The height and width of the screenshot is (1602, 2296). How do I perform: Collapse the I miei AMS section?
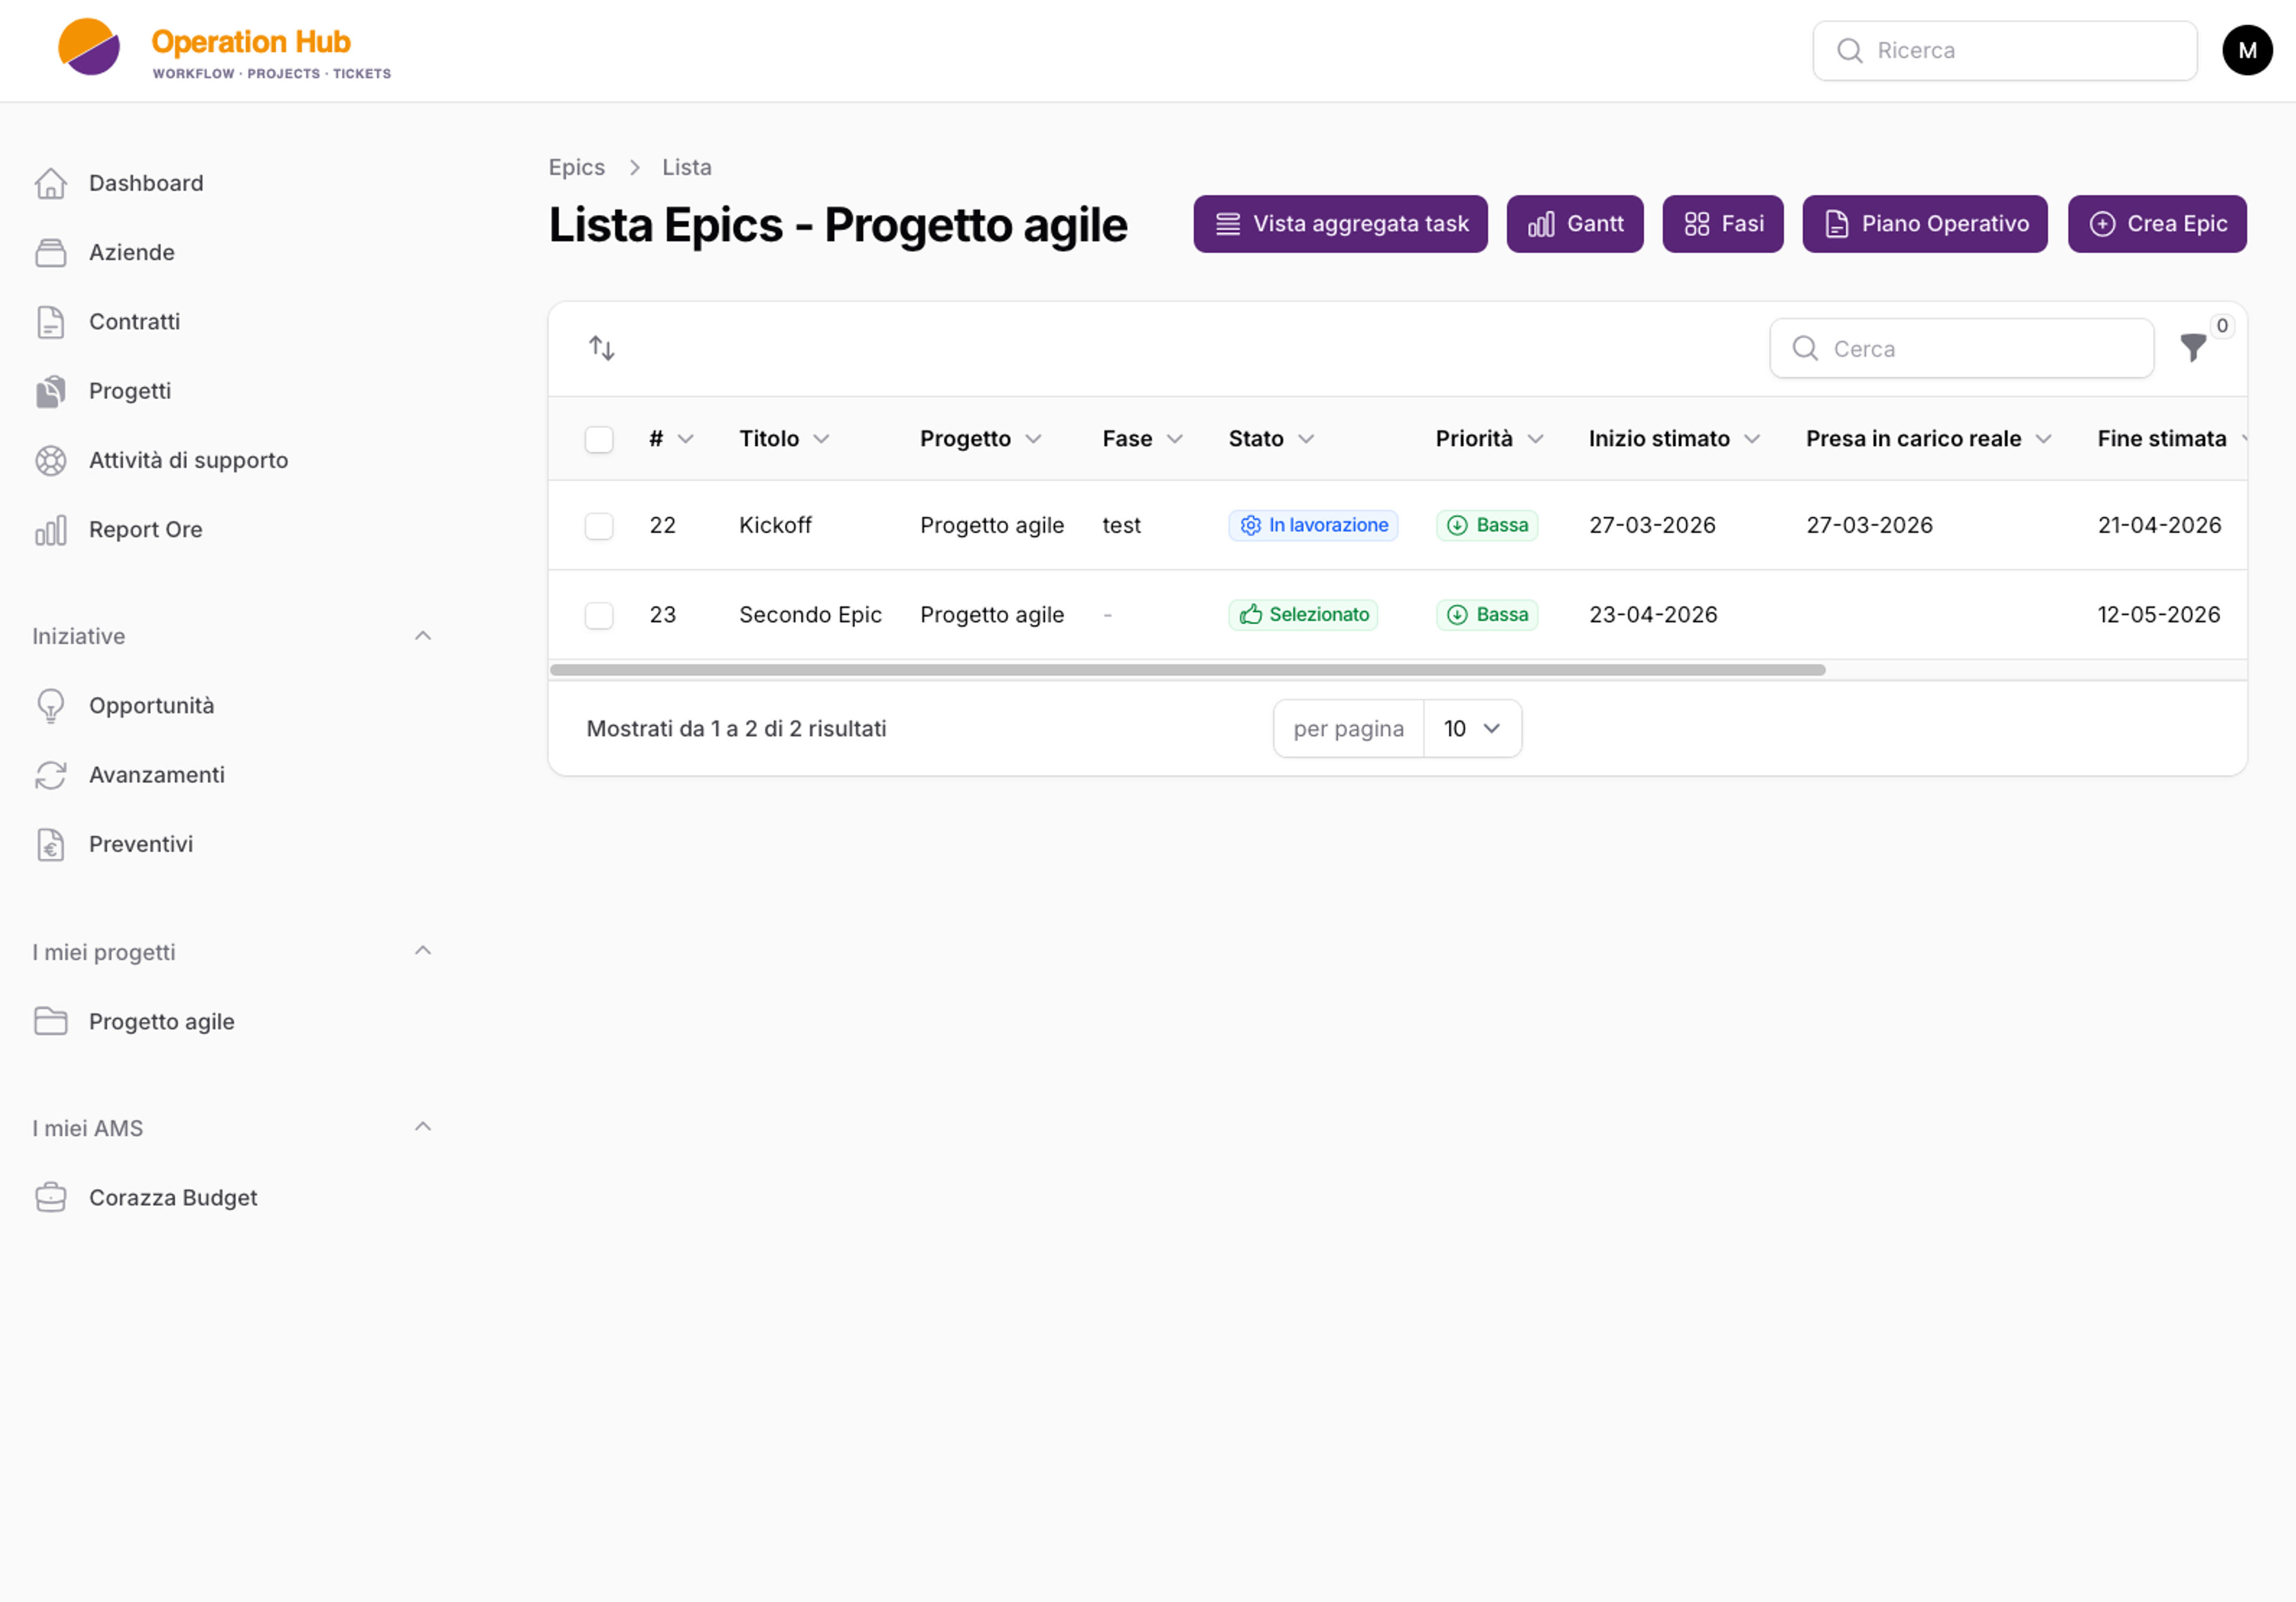(x=423, y=1127)
